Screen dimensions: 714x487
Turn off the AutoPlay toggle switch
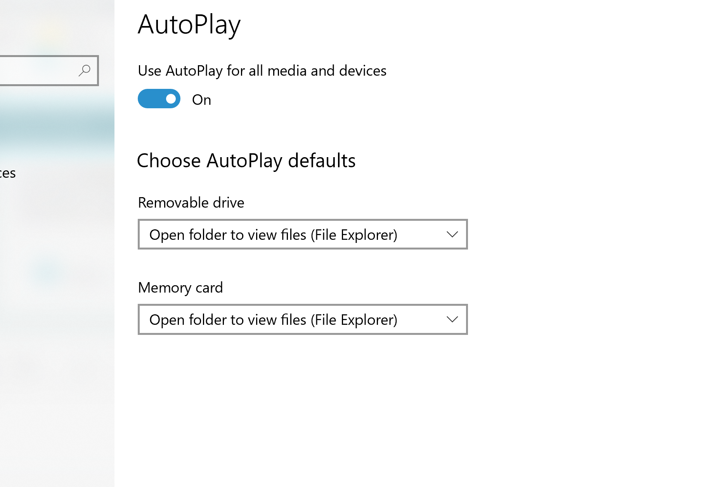tap(159, 99)
